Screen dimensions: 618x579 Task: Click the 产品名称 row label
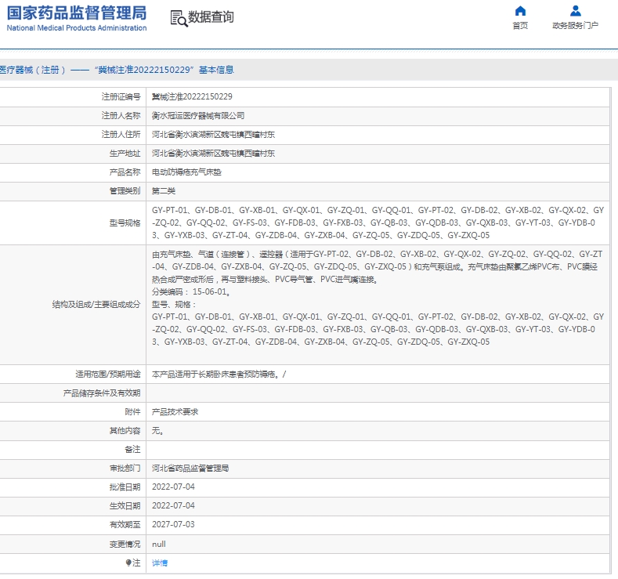125,172
